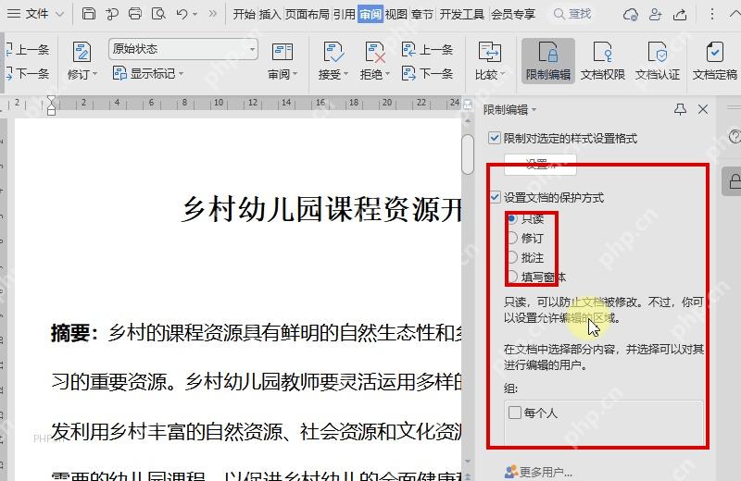Expand the 修订 dropdown arrow

click(95, 74)
